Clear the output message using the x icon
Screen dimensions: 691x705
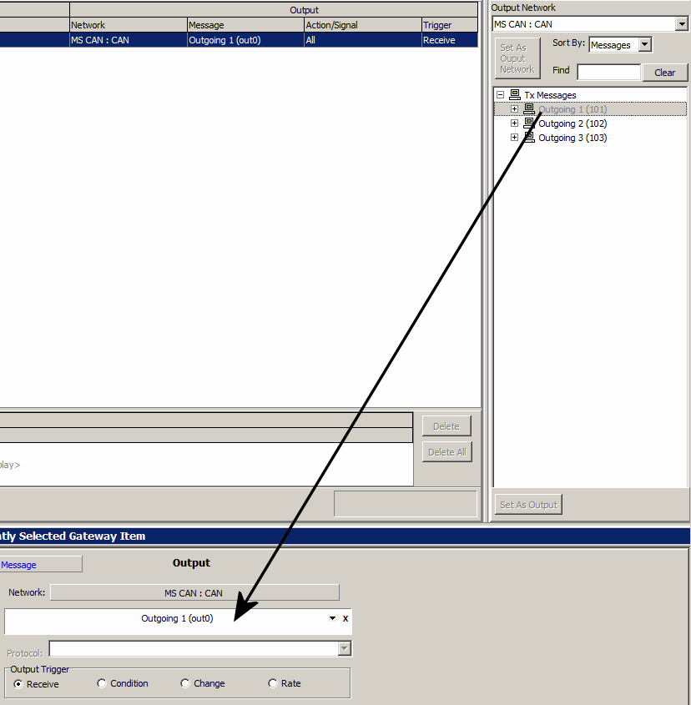345,619
